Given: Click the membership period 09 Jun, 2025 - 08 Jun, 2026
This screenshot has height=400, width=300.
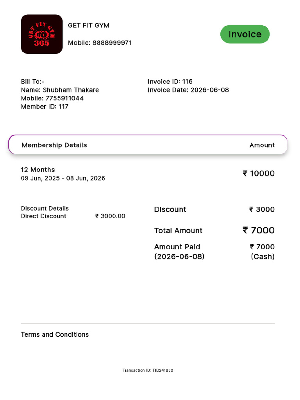Looking at the screenshot, I should point(63,179).
